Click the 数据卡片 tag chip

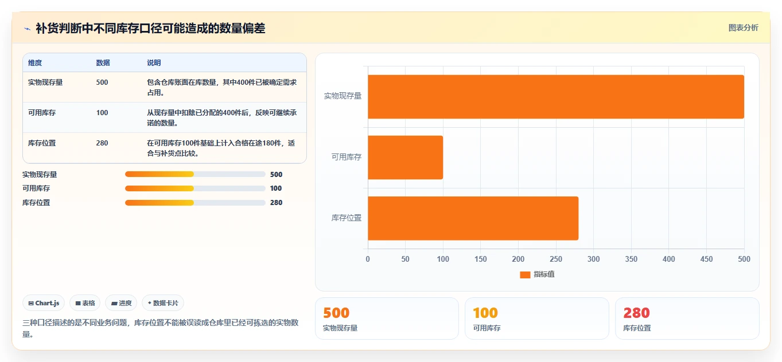click(x=163, y=303)
